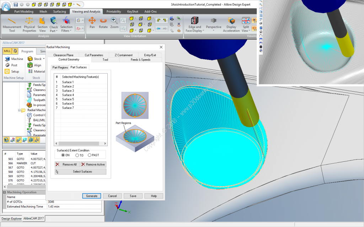The width and height of the screenshot is (364, 227).
Task: Click the Save button in dialog
Action: (133, 196)
